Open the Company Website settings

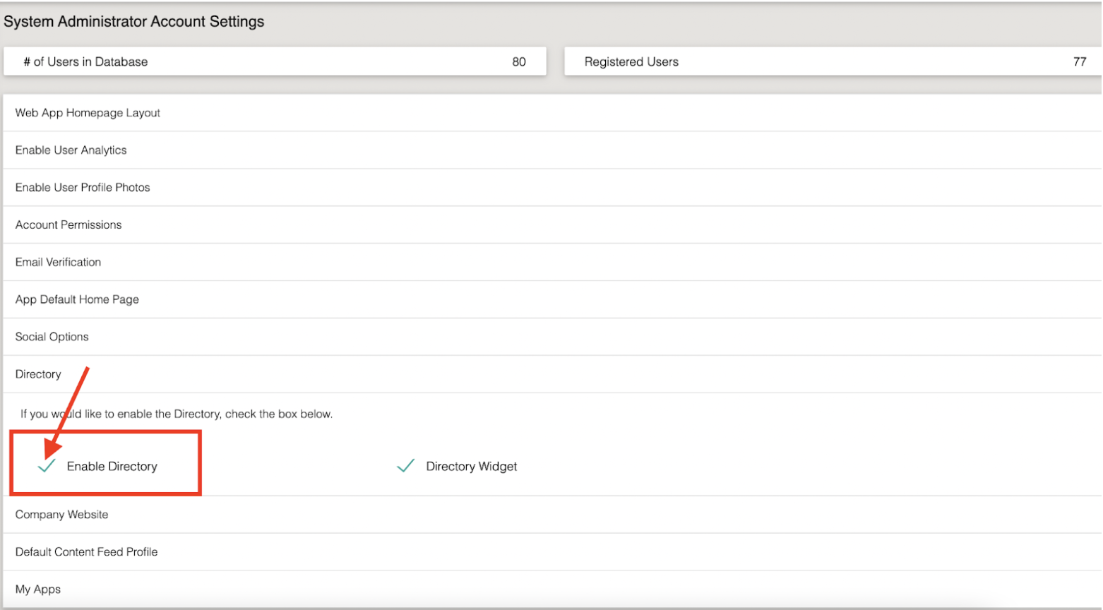61,515
